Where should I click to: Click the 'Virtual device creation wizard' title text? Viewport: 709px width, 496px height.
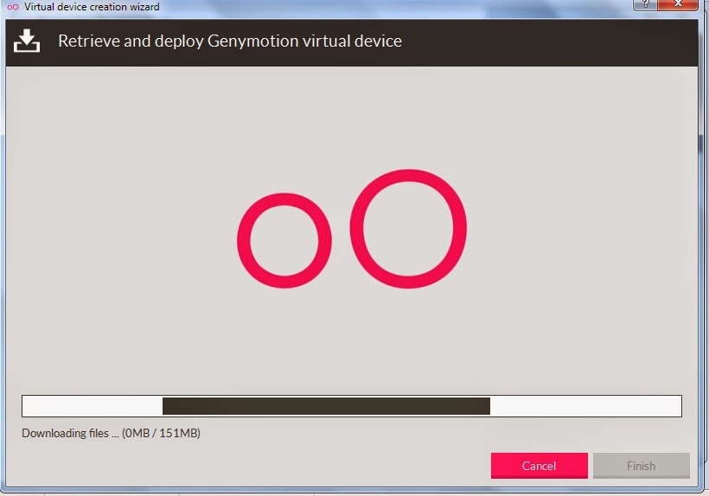click(92, 7)
